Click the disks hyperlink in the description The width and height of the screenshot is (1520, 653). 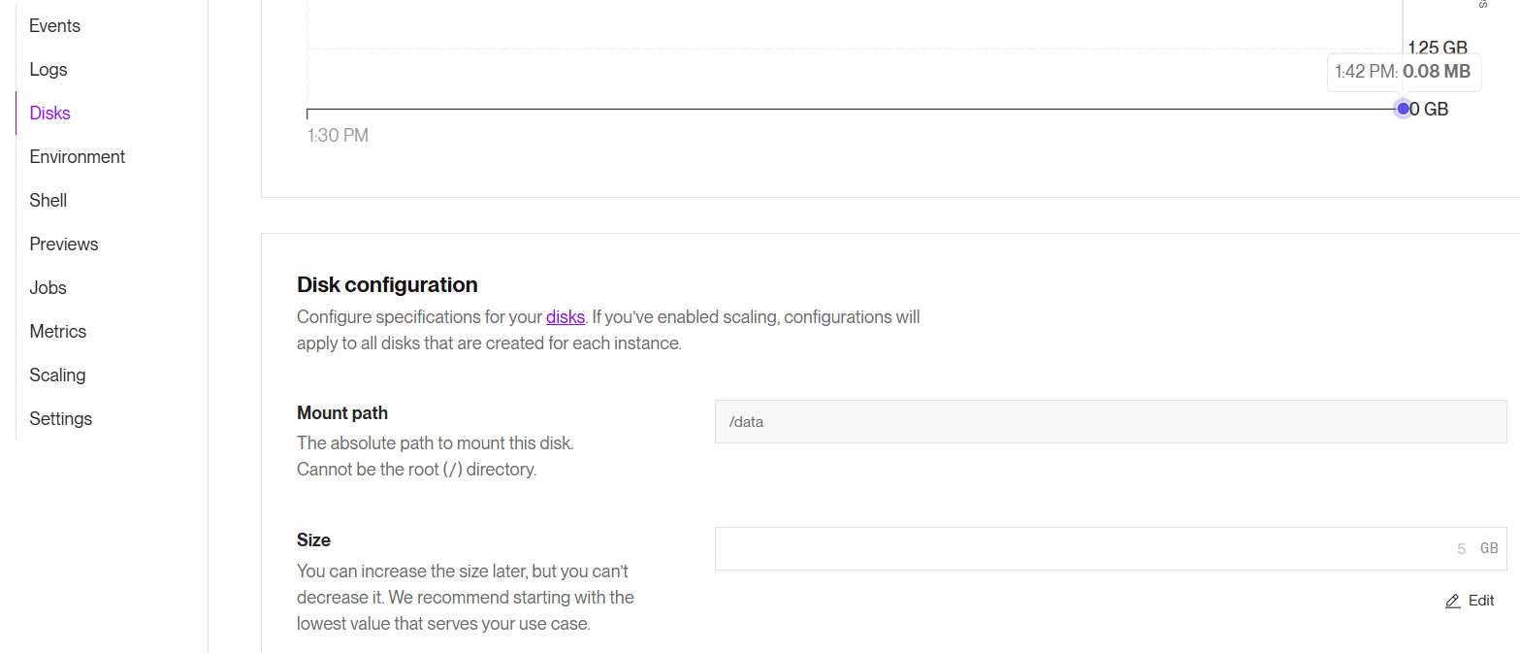[565, 316]
